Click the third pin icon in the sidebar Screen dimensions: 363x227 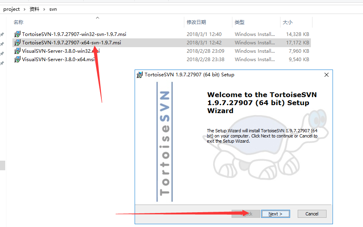[x=2, y=54]
